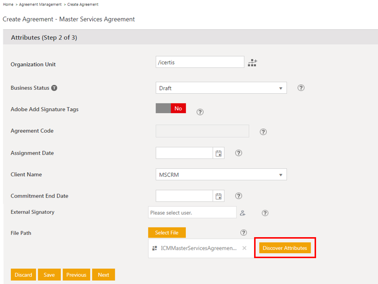
Task: Click the Business Status info badge
Action: pos(54,88)
